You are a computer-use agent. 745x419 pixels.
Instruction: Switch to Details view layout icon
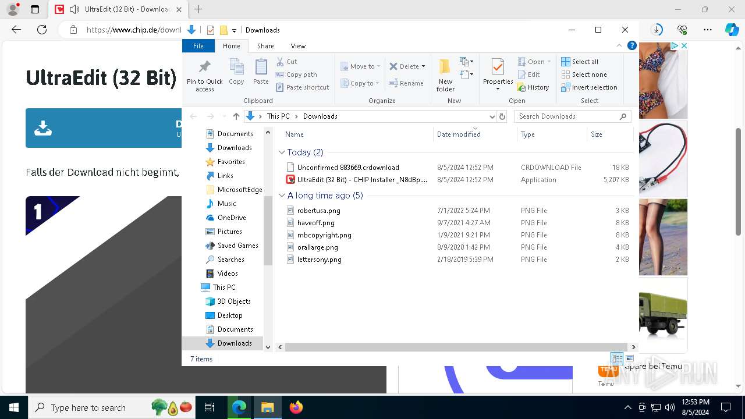pyautogui.click(x=616, y=358)
